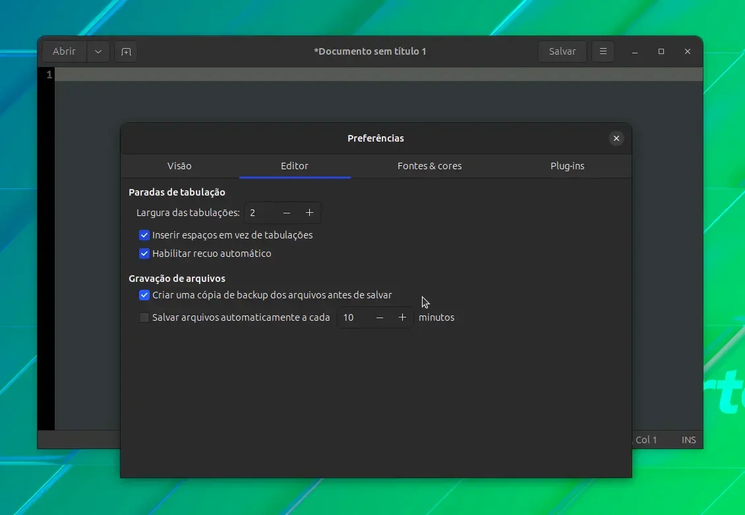Image resolution: width=745 pixels, height=515 pixels.
Task: Expand the Abrir dropdown arrow
Action: [x=98, y=51]
